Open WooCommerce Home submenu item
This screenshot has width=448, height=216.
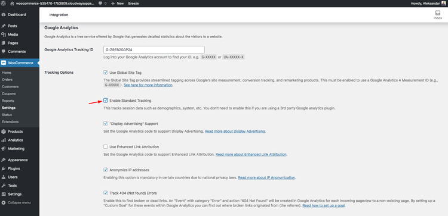point(7,73)
